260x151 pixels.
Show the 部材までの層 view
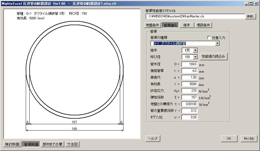tap(52, 144)
